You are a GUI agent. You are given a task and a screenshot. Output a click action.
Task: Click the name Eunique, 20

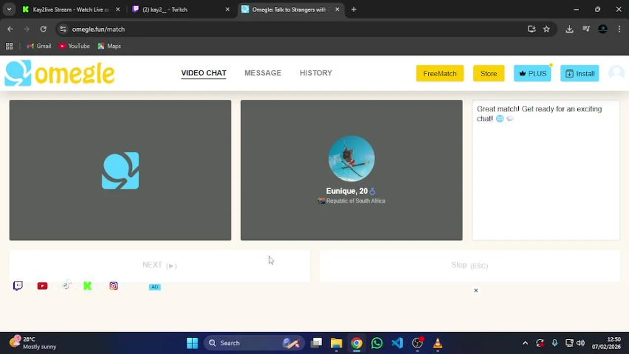tap(347, 191)
